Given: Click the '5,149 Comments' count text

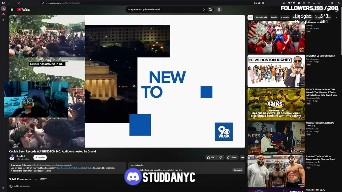Looking at the screenshot, I should pyautogui.click(x=20, y=179).
